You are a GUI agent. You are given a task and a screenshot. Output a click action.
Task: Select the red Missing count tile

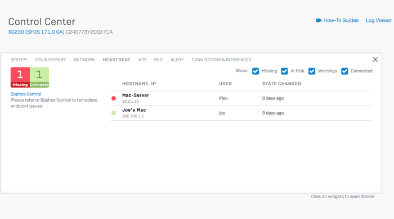(20, 77)
